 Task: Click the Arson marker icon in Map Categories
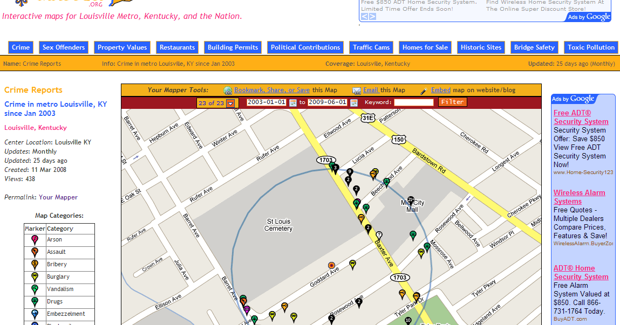35,239
